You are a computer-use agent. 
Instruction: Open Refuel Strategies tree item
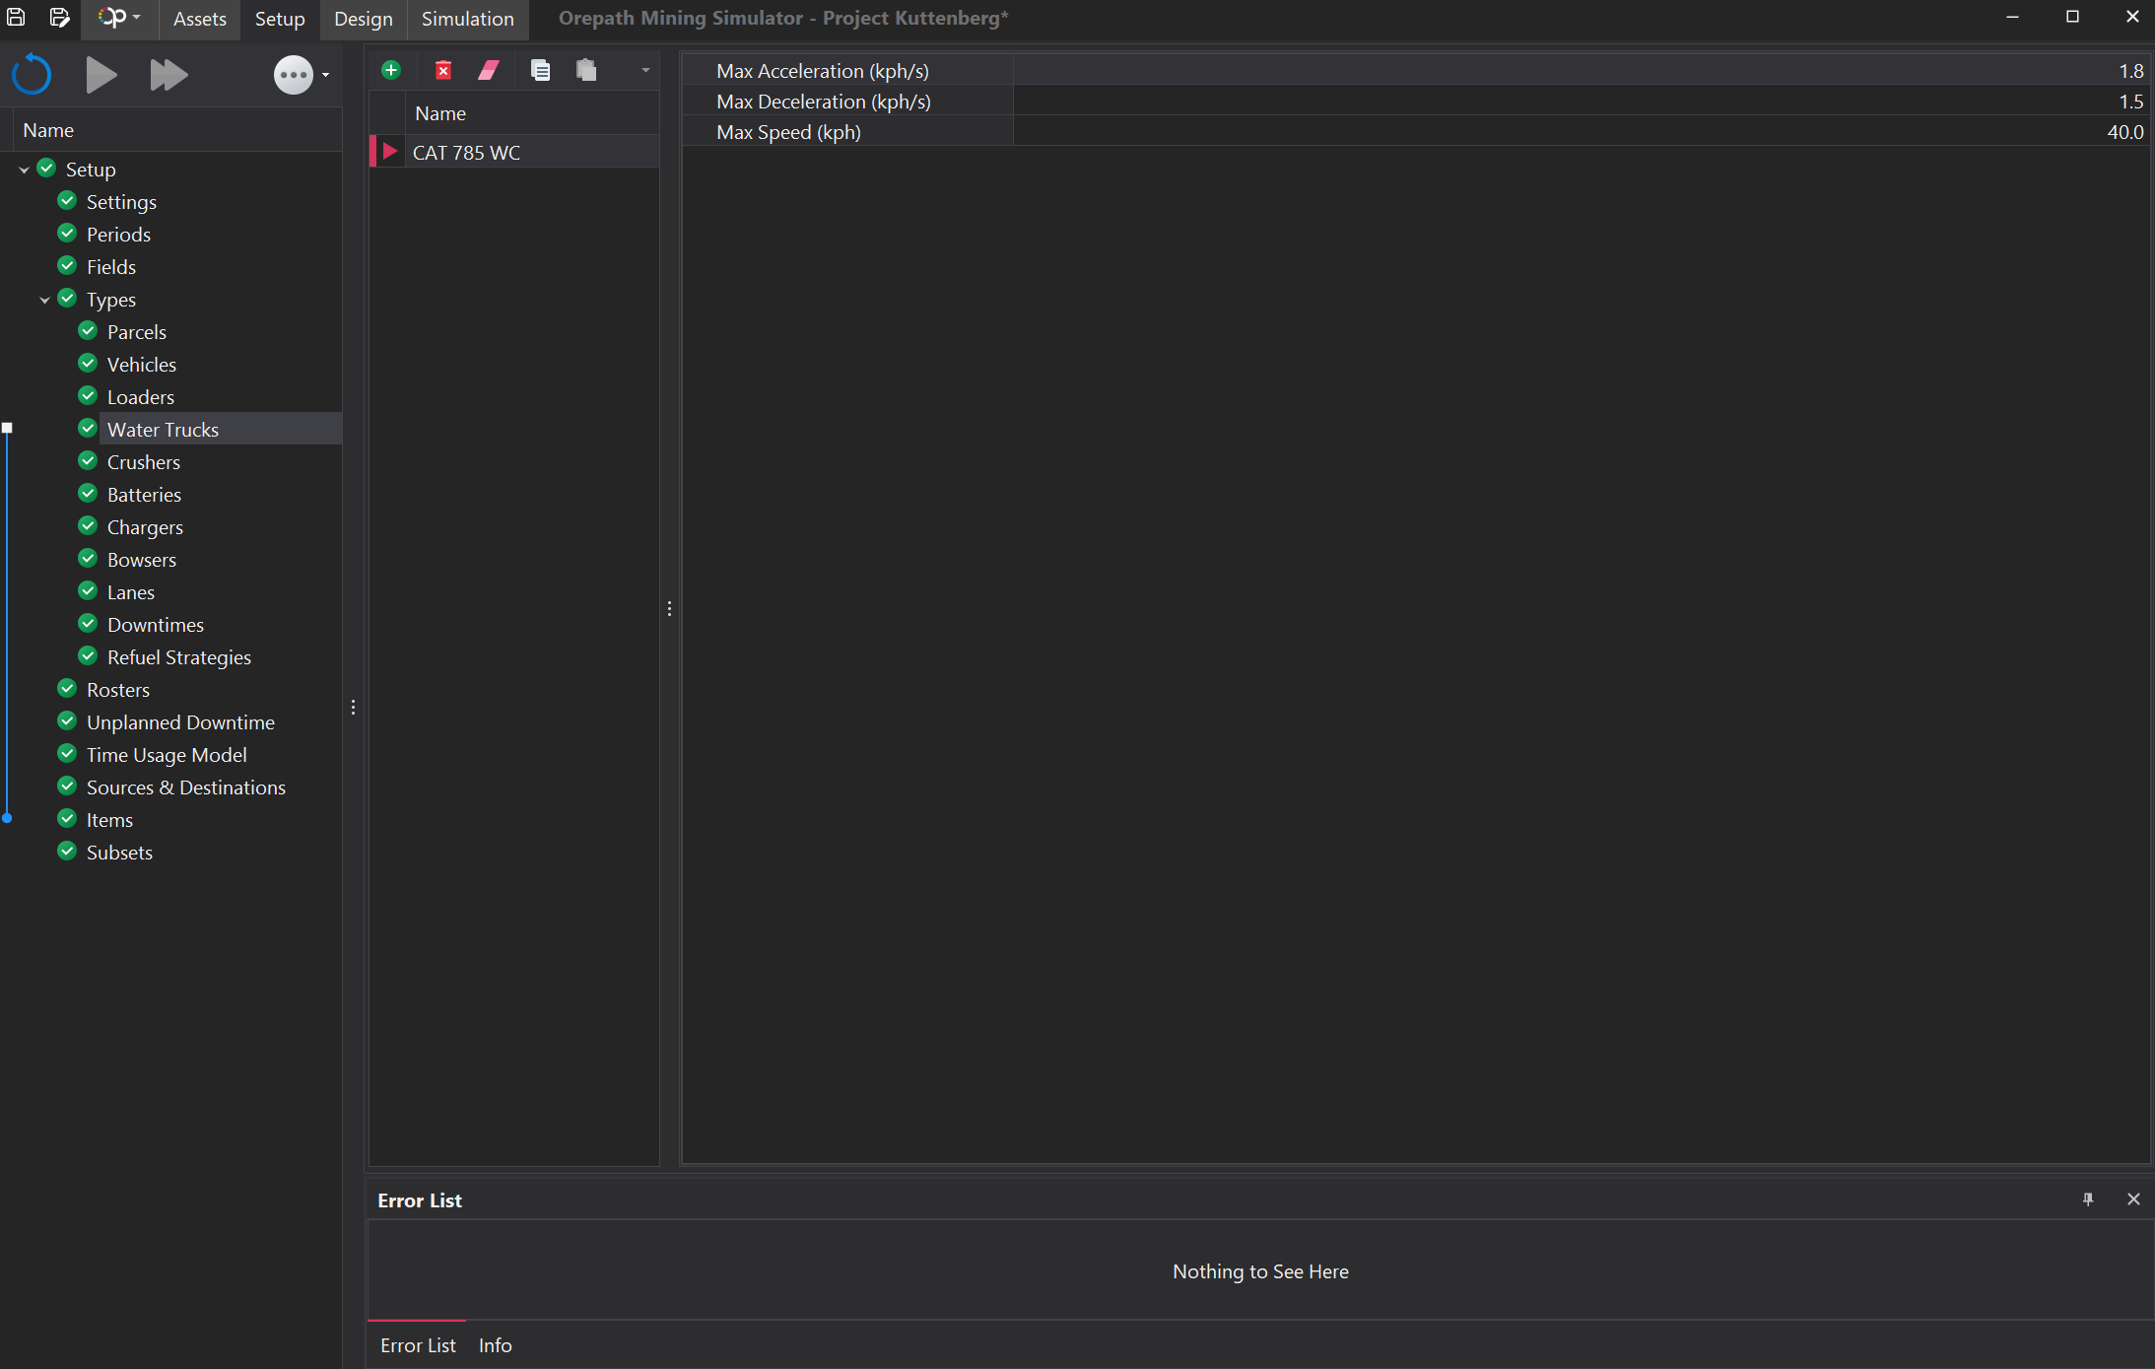(179, 657)
